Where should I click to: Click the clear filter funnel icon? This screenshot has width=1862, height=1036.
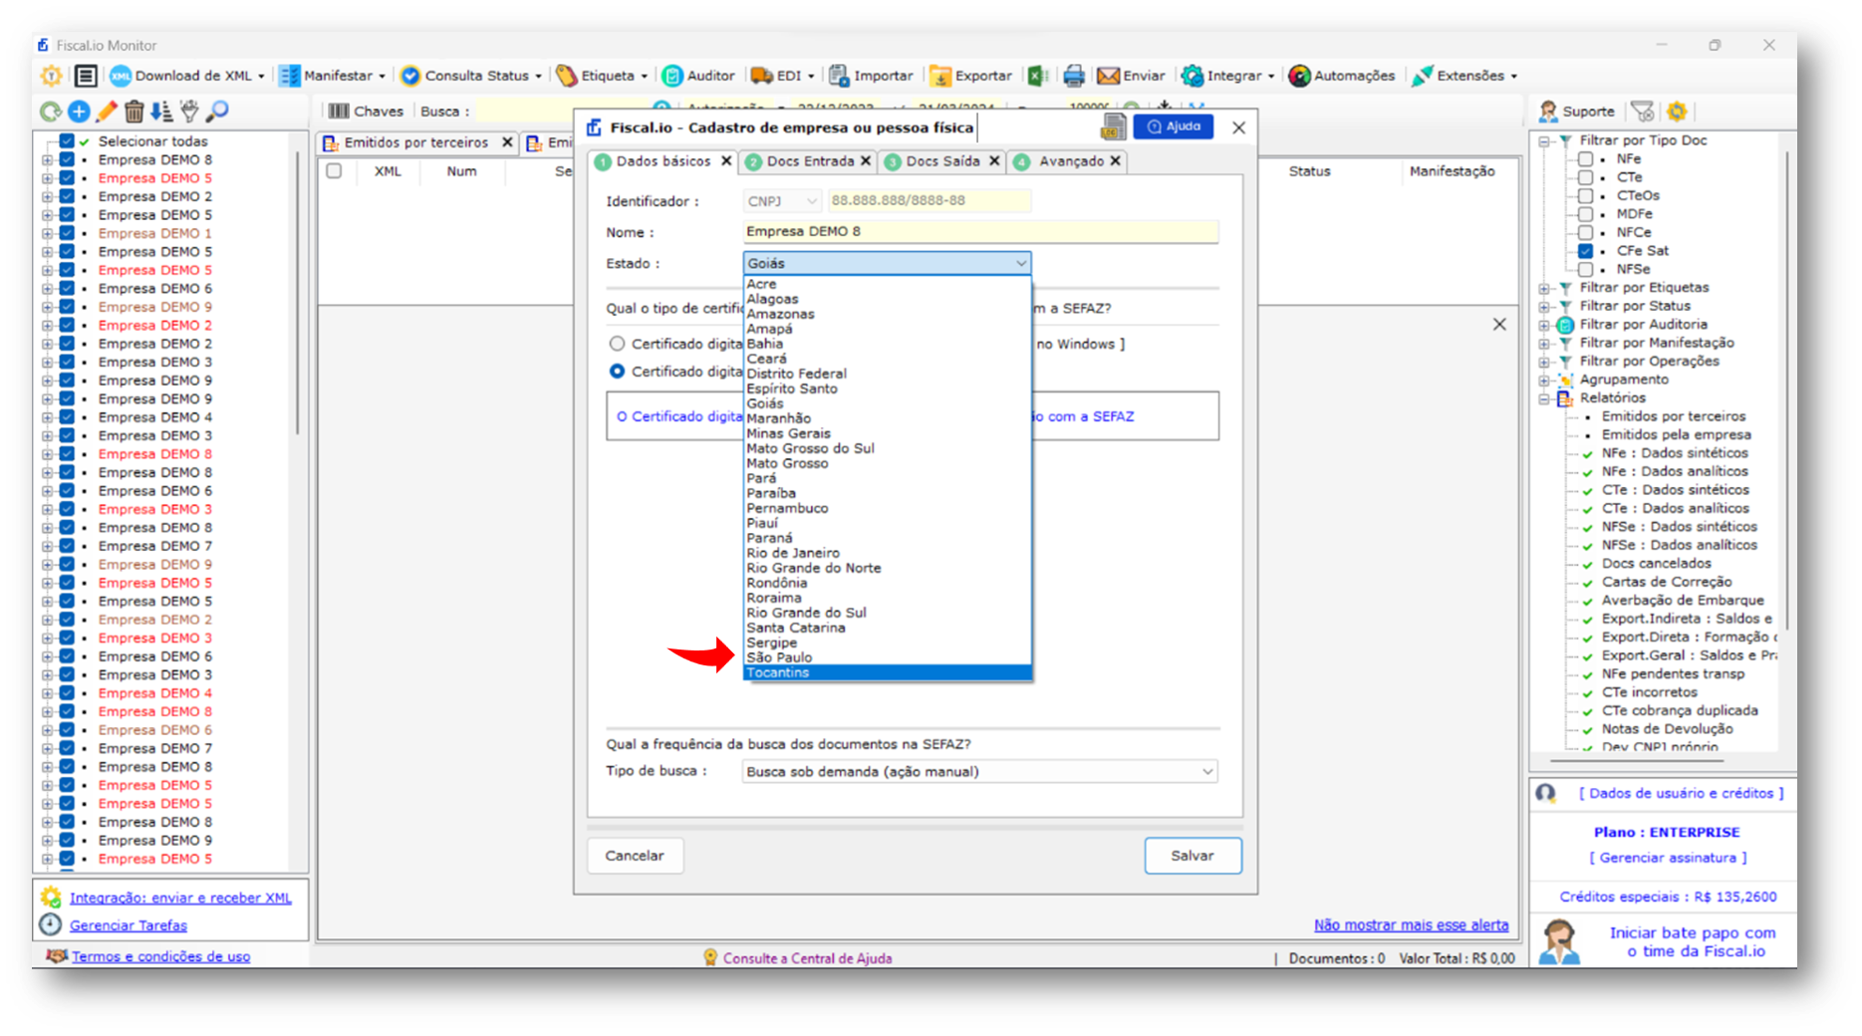1643,112
